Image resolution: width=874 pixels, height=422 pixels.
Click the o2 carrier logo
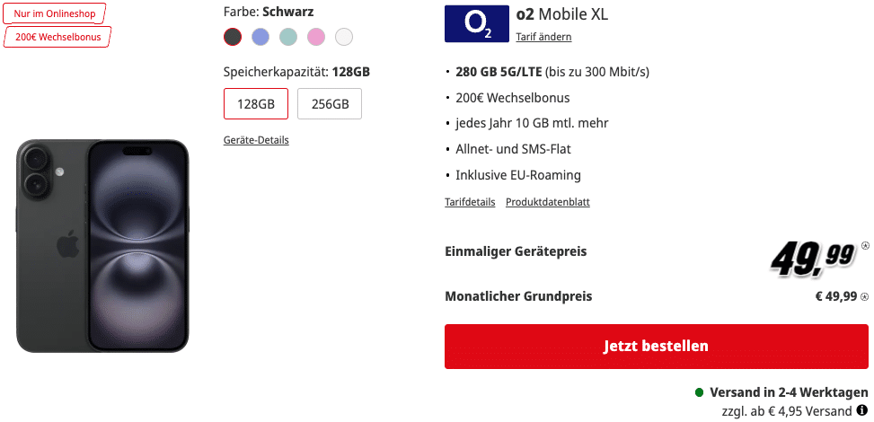coord(475,25)
